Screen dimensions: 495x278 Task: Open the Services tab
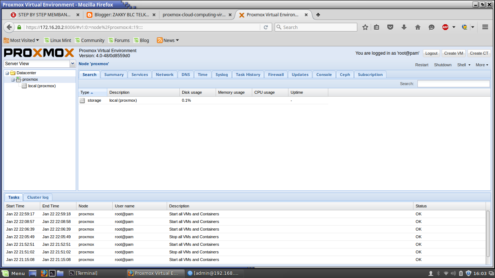coord(140,75)
